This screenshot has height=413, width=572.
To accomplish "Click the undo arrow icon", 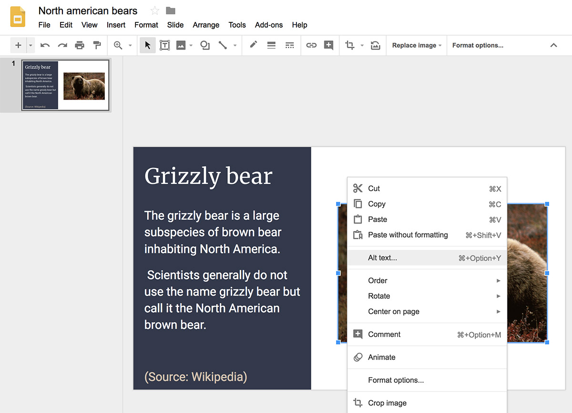I will pos(45,45).
